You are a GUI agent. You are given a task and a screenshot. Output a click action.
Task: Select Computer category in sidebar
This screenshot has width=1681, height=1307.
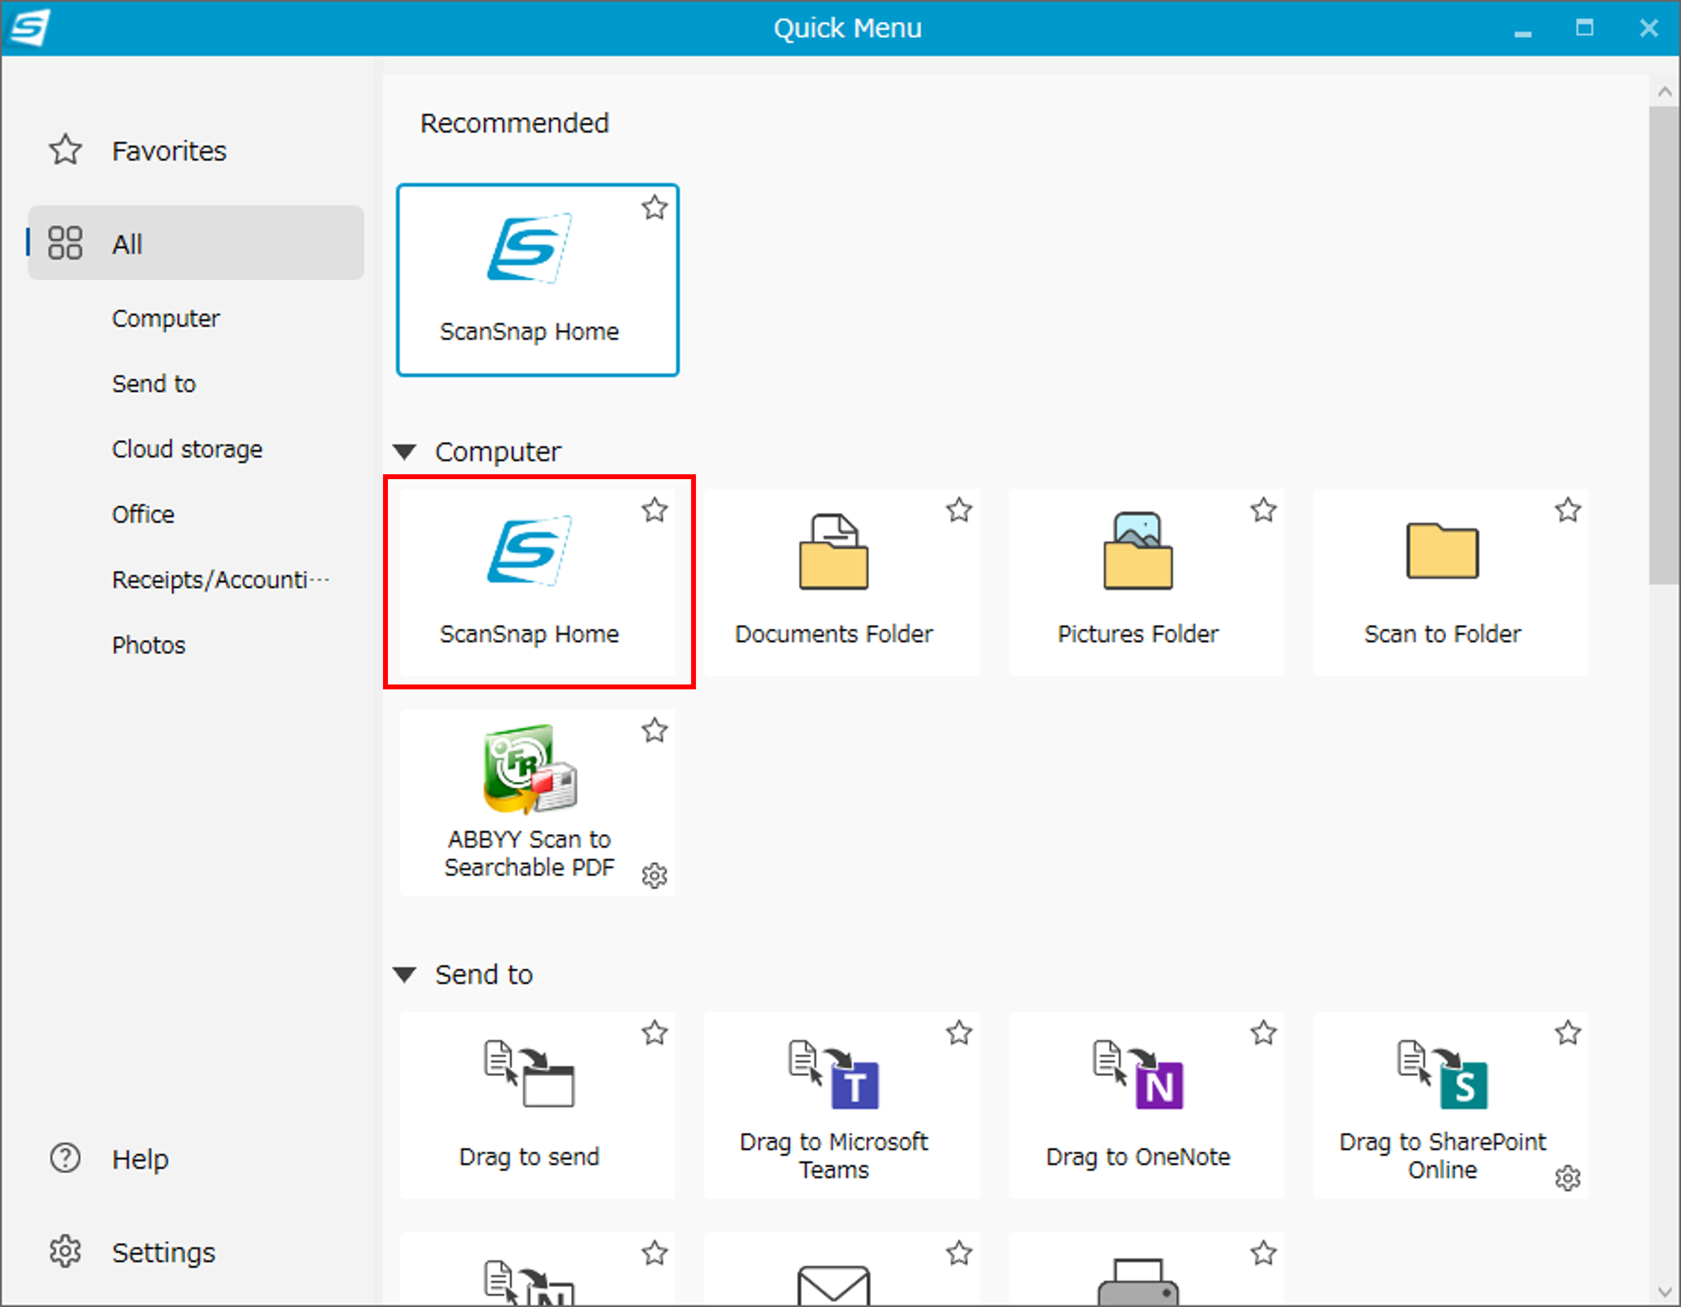coord(166,319)
